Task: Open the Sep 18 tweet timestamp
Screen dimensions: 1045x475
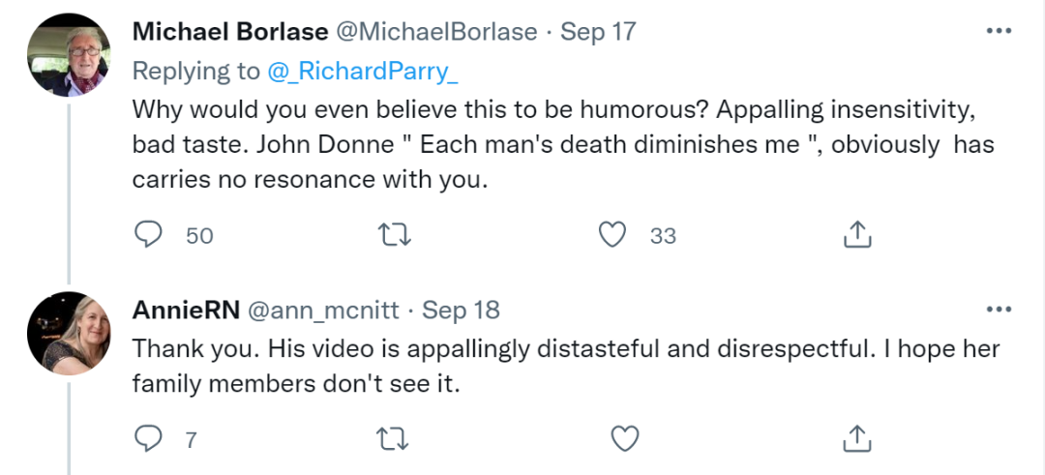Action: (462, 310)
